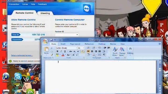Image resolution: width=168 pixels, height=94 pixels.
Task: Clear formatting with the eraser icon
Action: [x=83, y=51]
